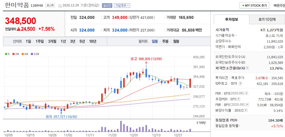Click the red 20-day moving average legend
285x137 pixels.
pyautogui.click(x=16, y=54)
